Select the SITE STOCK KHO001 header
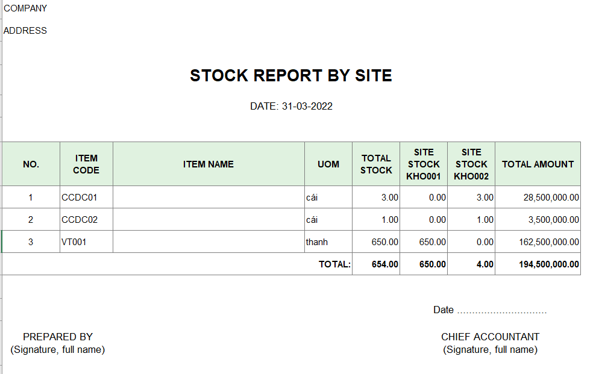This screenshot has height=374, width=599. point(424,164)
